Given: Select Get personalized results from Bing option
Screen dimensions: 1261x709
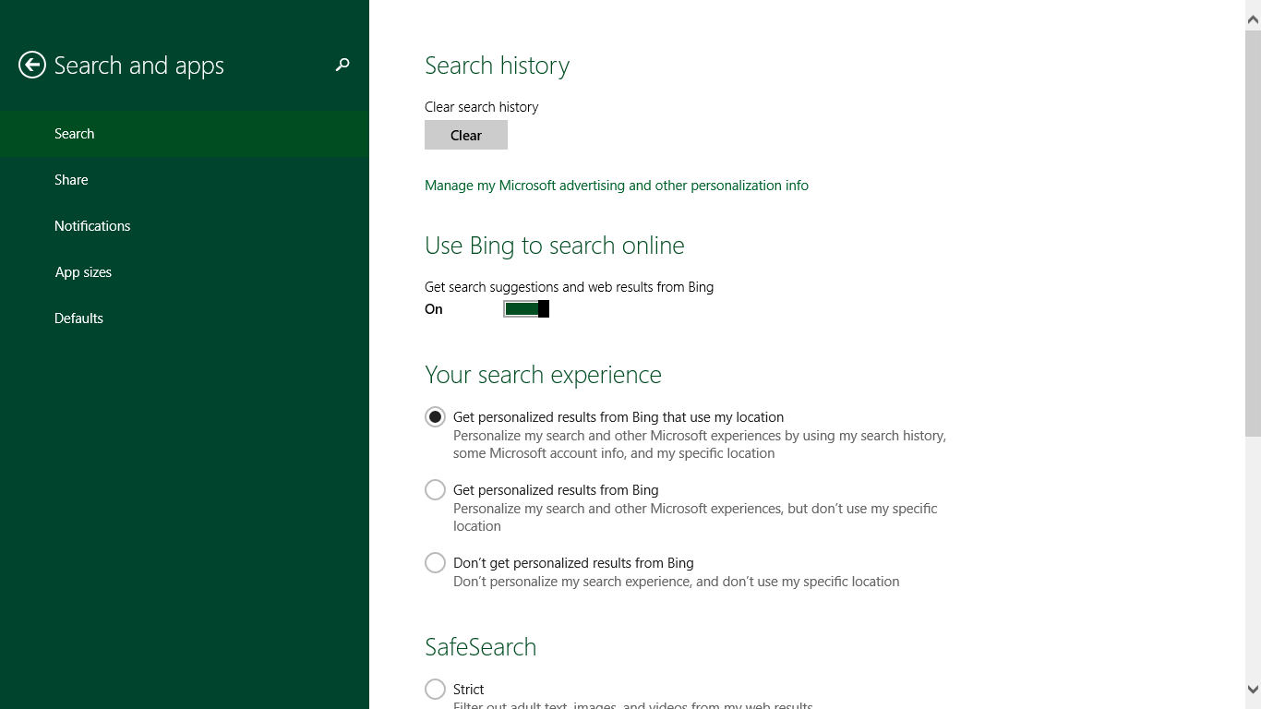Looking at the screenshot, I should pyautogui.click(x=435, y=490).
